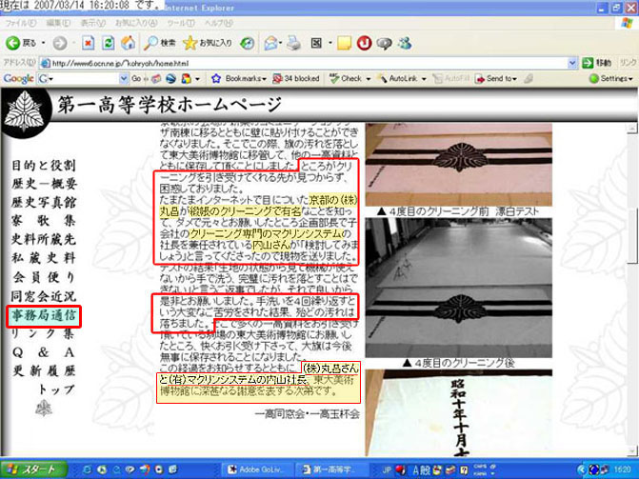The image size is (639, 479).
Task: Click the スタート button on the taskbar
Action: 34,469
